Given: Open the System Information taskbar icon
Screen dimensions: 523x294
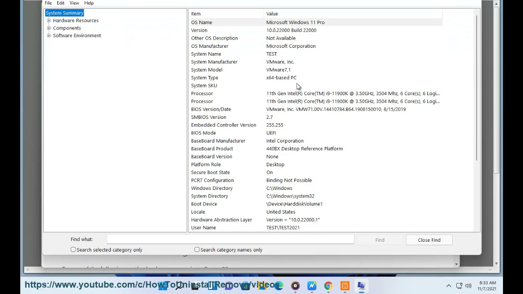Looking at the screenshot, I should (361, 286).
